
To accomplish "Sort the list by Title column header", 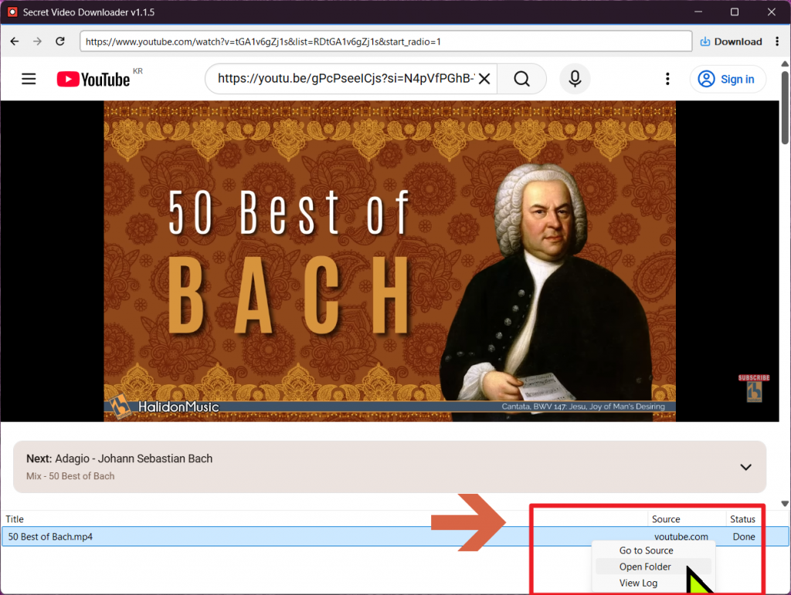I will (15, 519).
